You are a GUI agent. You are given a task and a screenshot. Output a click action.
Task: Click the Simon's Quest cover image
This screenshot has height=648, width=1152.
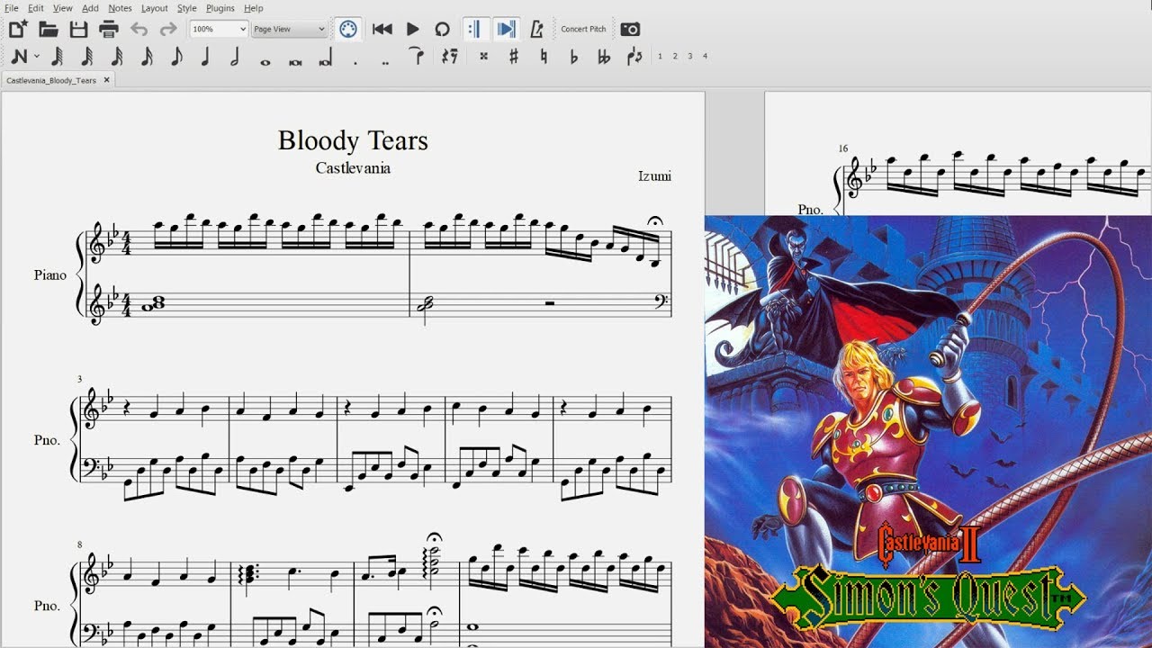click(928, 432)
